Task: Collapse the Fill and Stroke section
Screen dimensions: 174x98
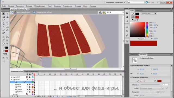Action: pyautogui.click(x=131, y=77)
